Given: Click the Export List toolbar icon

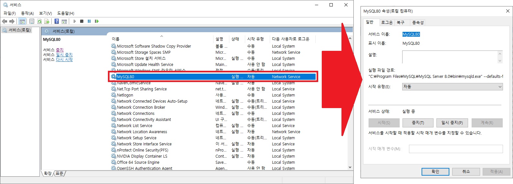Looking at the screenshot, I should coord(47,21).
